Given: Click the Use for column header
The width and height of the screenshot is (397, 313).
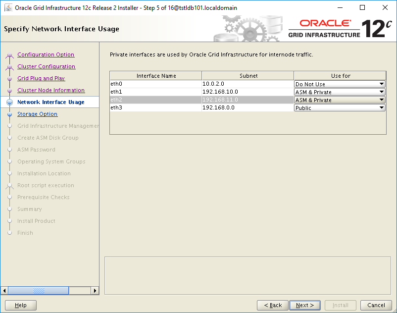Looking at the screenshot, I should (x=340, y=76).
